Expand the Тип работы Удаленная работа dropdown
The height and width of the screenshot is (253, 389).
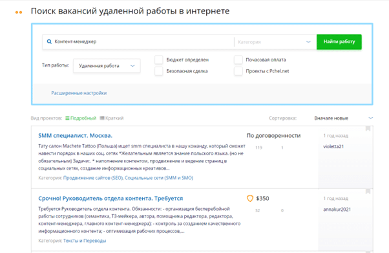[107, 65]
